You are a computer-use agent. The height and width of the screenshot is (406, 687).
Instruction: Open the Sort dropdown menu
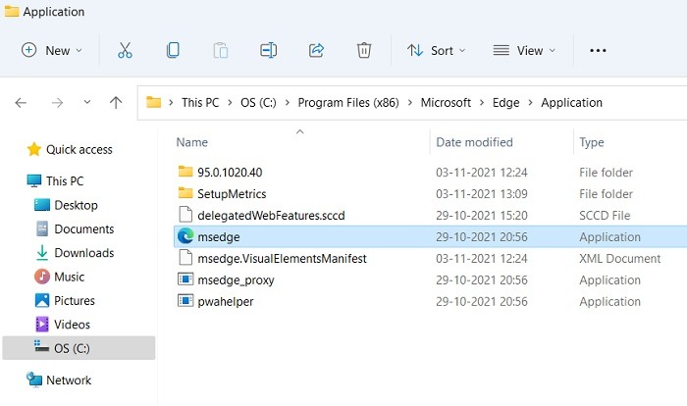coord(436,50)
